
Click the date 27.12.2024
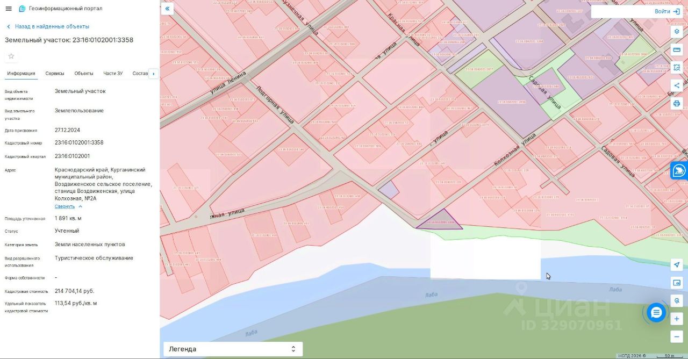point(67,130)
